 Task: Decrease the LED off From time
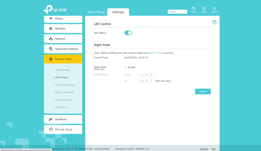(151, 76)
